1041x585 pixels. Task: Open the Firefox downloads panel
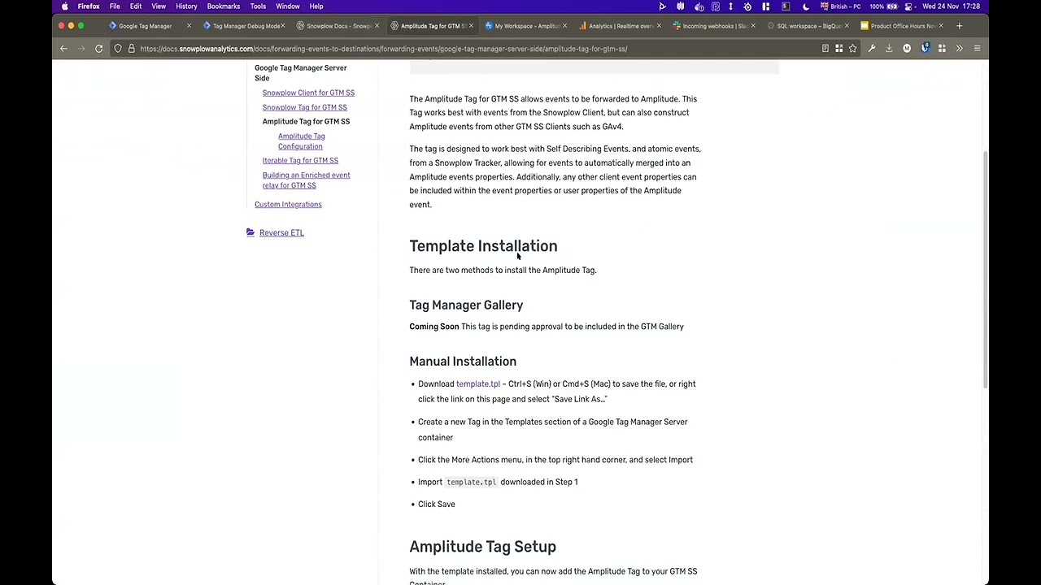tap(889, 49)
